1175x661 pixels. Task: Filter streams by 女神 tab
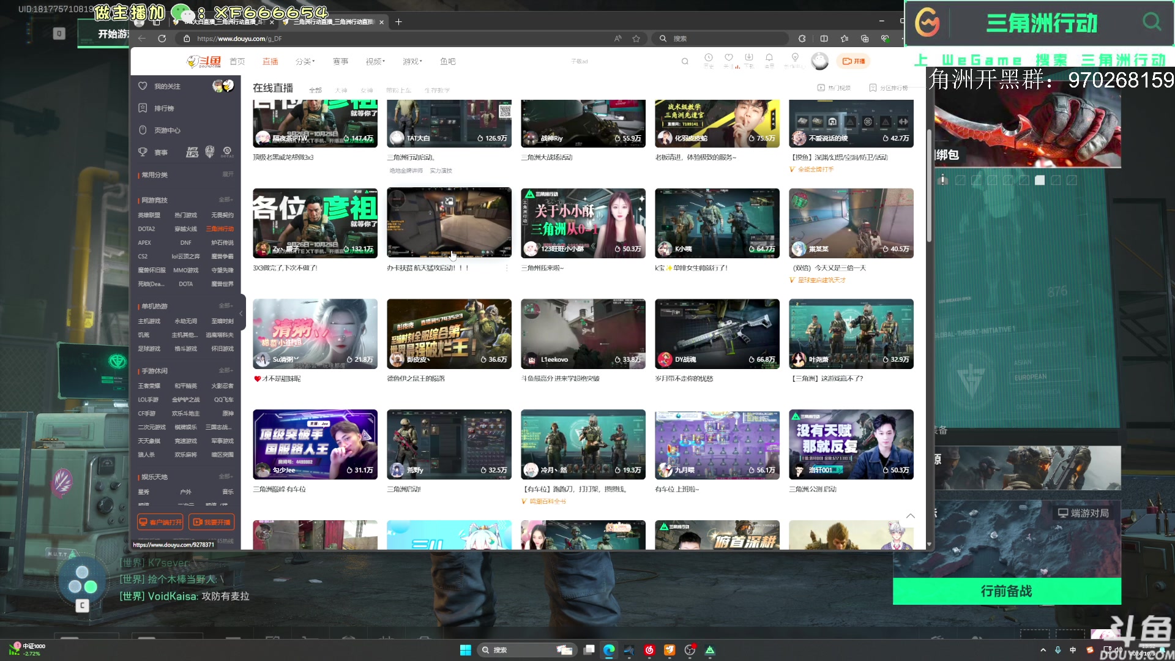click(367, 90)
